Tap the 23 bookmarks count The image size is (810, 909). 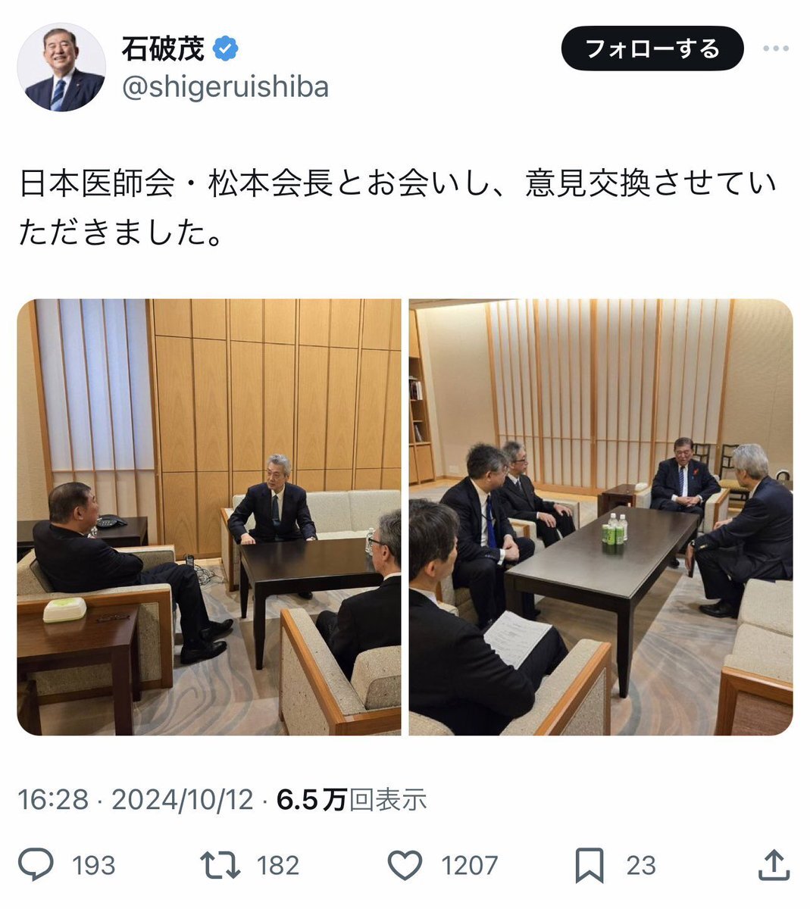coord(641,865)
